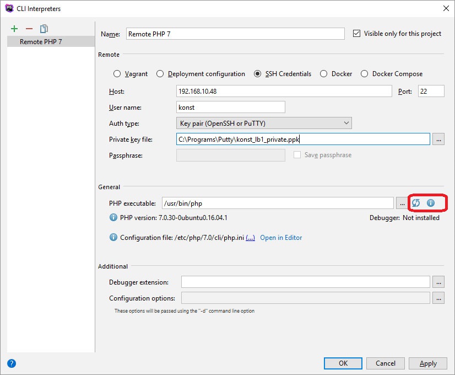Open the Auth type dropdown

pos(264,123)
